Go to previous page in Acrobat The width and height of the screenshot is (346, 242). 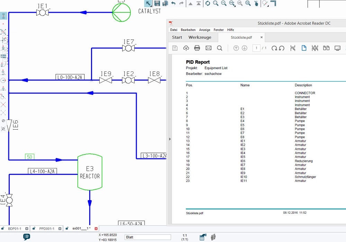pyautogui.click(x=236, y=48)
